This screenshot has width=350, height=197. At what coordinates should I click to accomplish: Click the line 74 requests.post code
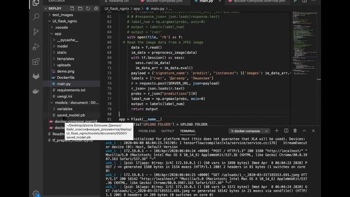coord(176,83)
